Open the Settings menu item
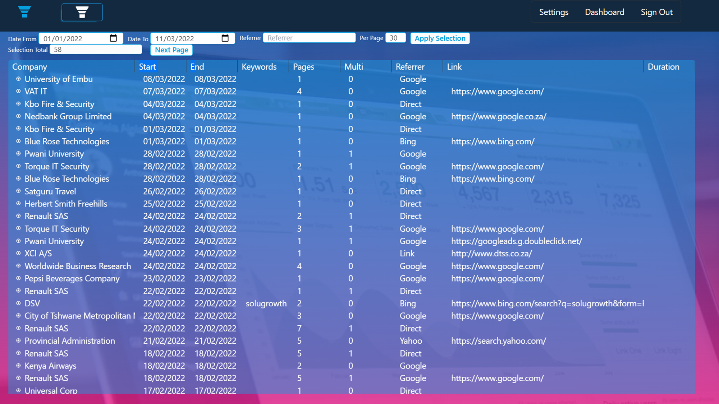Viewport: 719px width, 404px height. point(554,12)
